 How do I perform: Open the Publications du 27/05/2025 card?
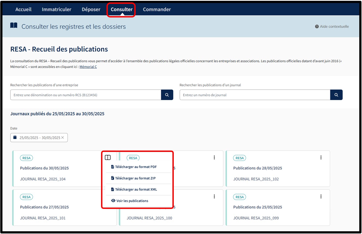coord(44,207)
